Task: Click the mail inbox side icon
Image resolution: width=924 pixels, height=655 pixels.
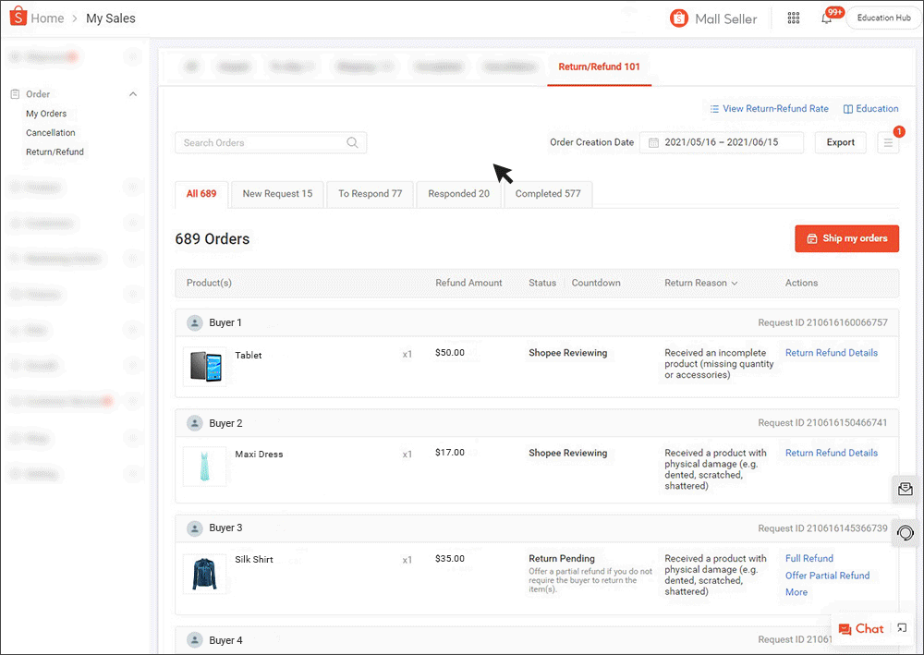Action: point(905,490)
